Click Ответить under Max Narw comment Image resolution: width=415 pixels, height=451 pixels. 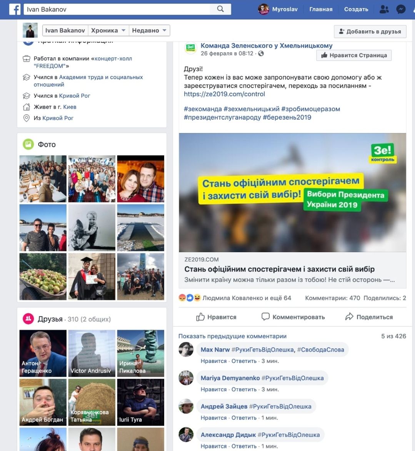coord(244,361)
